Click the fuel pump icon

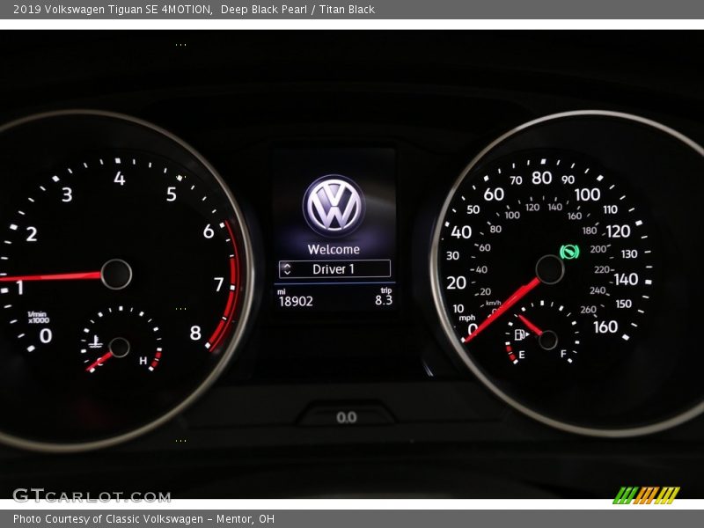pos(521,334)
